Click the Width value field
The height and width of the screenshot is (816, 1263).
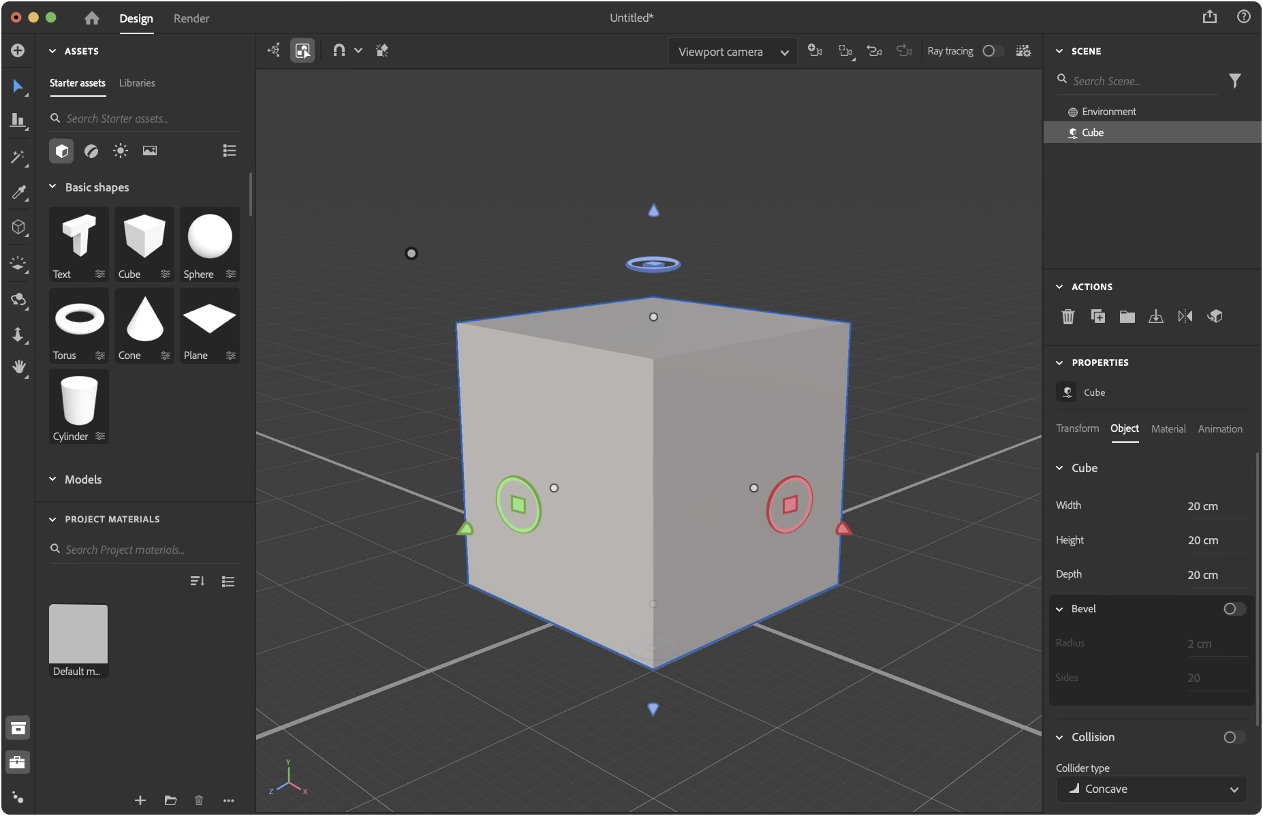[x=1216, y=506]
